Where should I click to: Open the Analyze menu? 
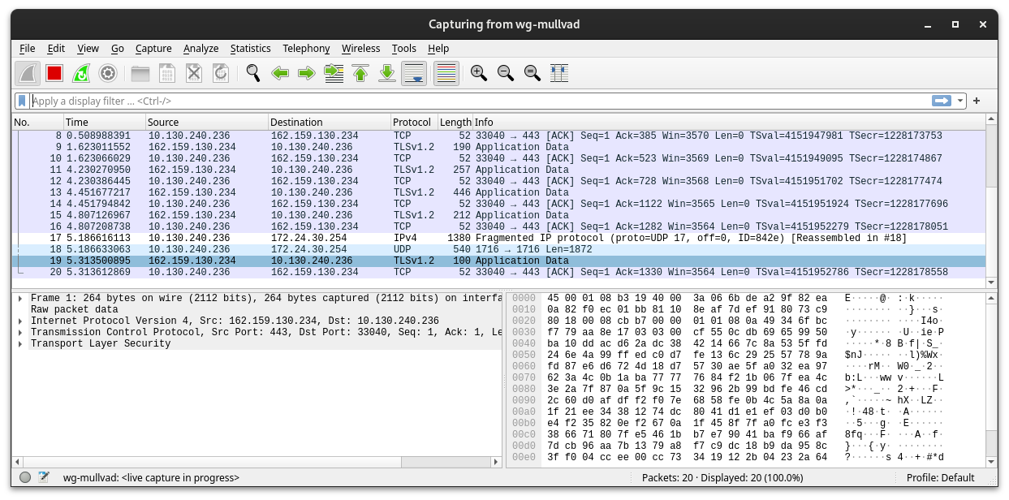201,49
